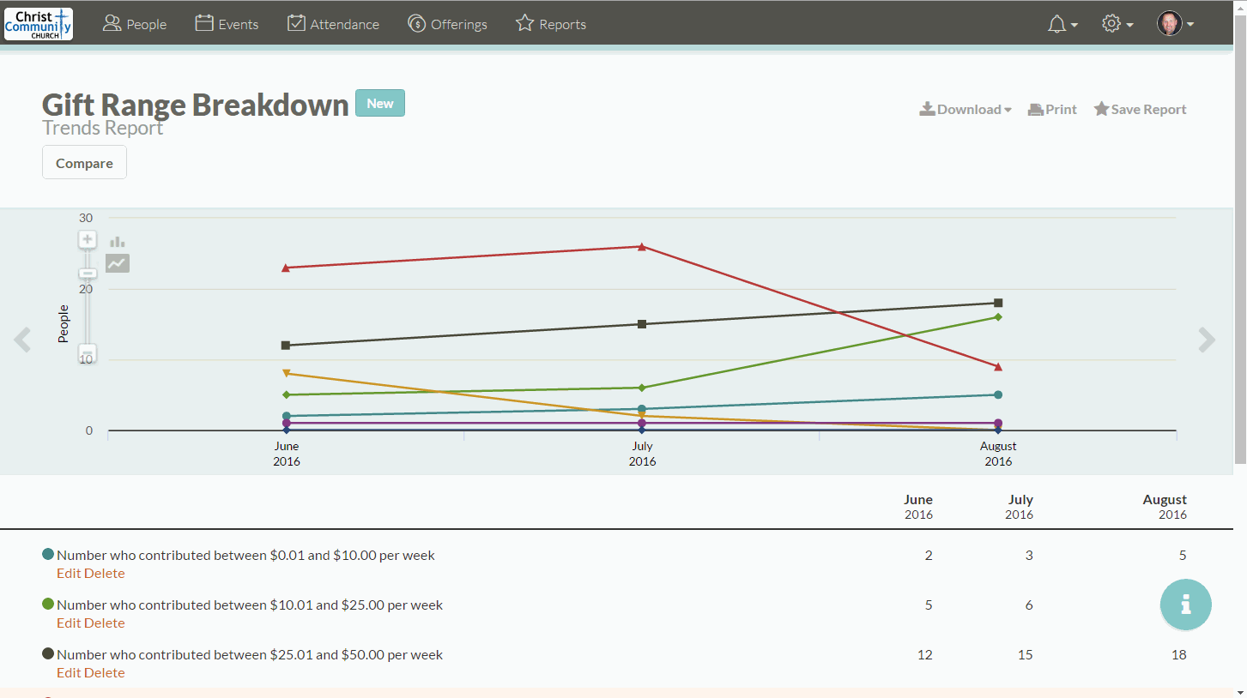Open the People menu
The width and height of the screenshot is (1247, 698).
[x=135, y=24]
